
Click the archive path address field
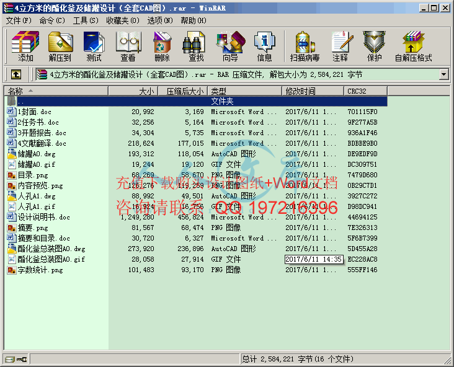point(238,74)
